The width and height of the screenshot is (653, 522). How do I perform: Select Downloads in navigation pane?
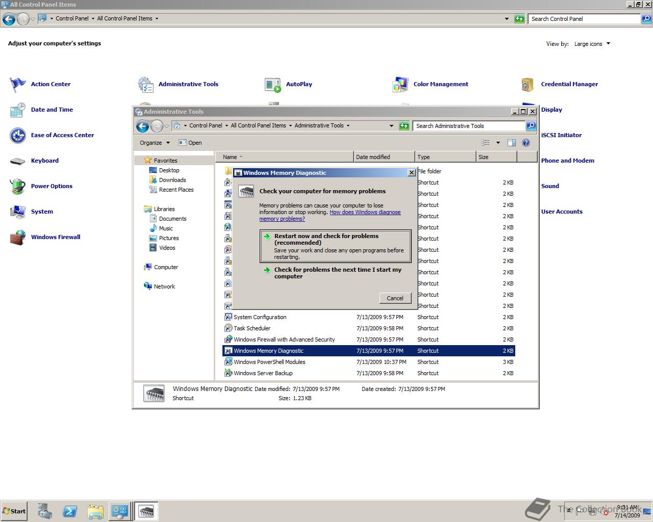coord(172,180)
